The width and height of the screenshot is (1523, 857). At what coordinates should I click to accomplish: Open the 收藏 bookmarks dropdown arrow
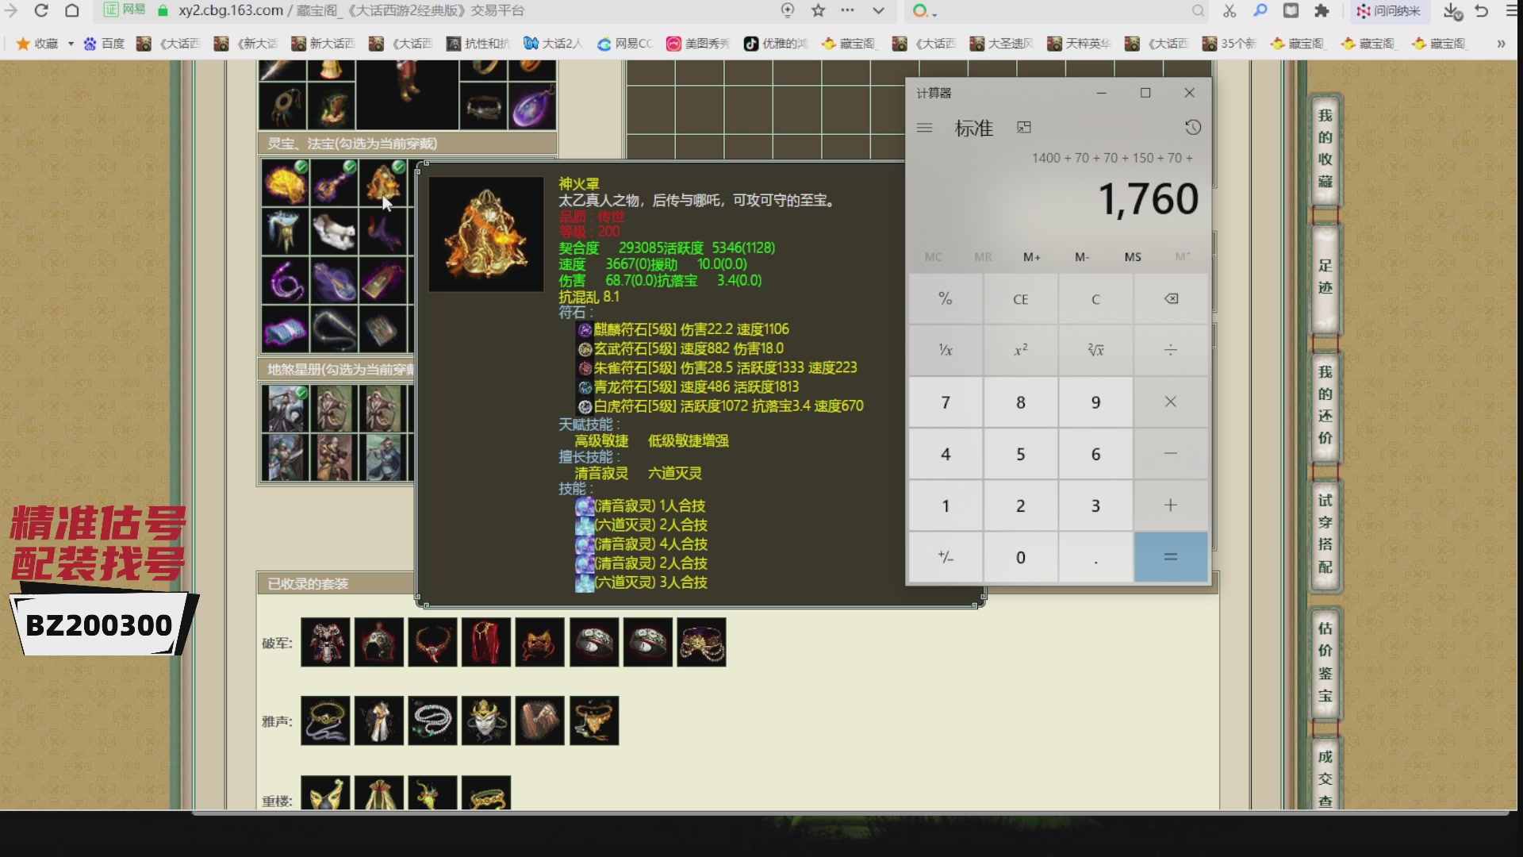[71, 44]
